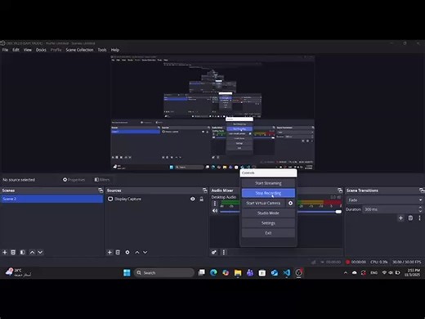Open Microsoft Edge from the taskbar
Screen dimensions: 425x319
[213, 272]
